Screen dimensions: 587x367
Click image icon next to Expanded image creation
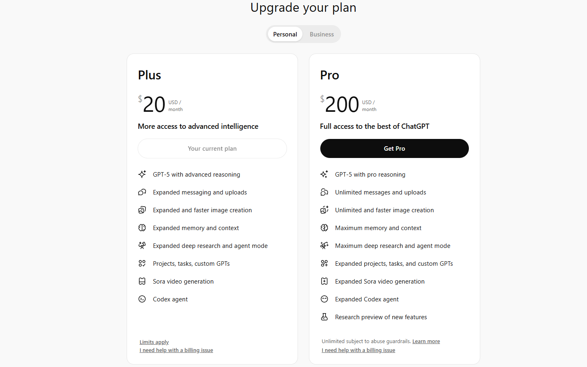[x=142, y=210]
